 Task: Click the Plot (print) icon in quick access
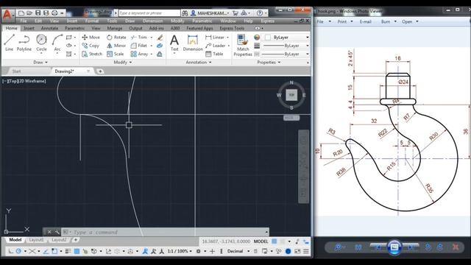(54, 13)
